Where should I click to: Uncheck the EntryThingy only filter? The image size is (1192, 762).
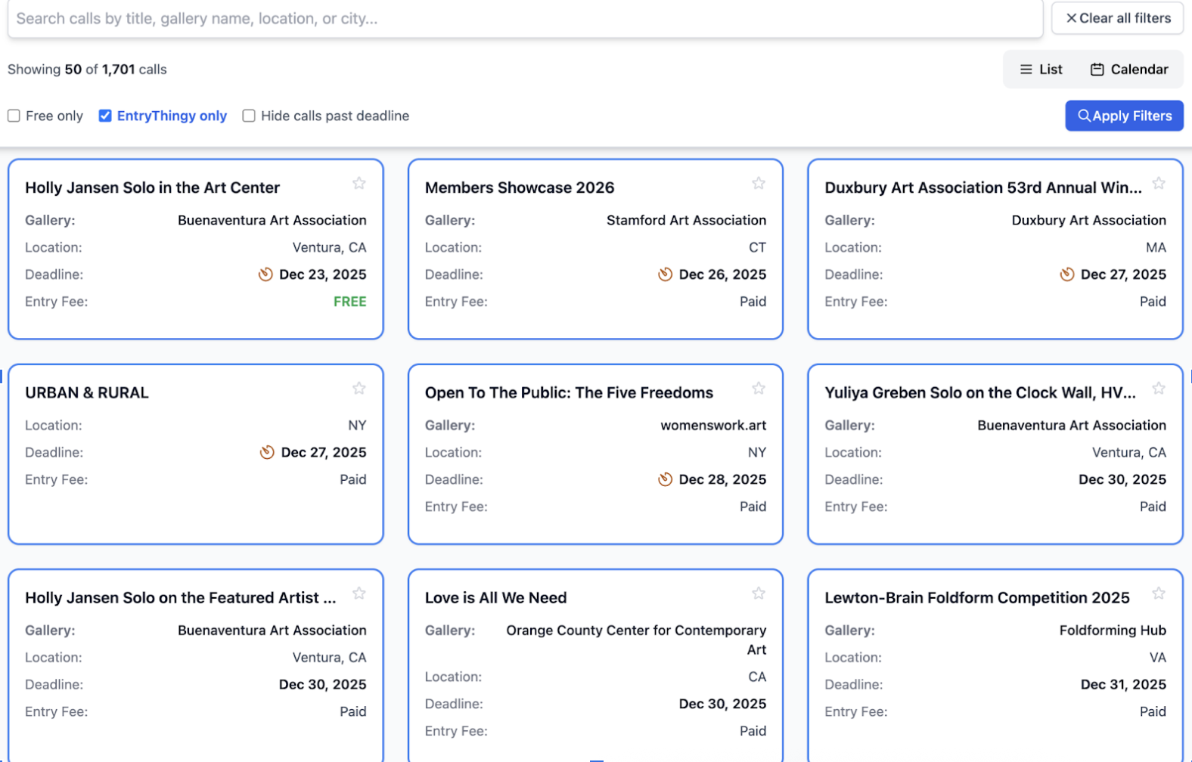105,116
